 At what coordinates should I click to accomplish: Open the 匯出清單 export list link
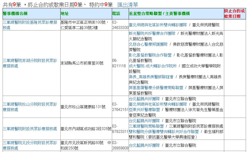click(128, 5)
